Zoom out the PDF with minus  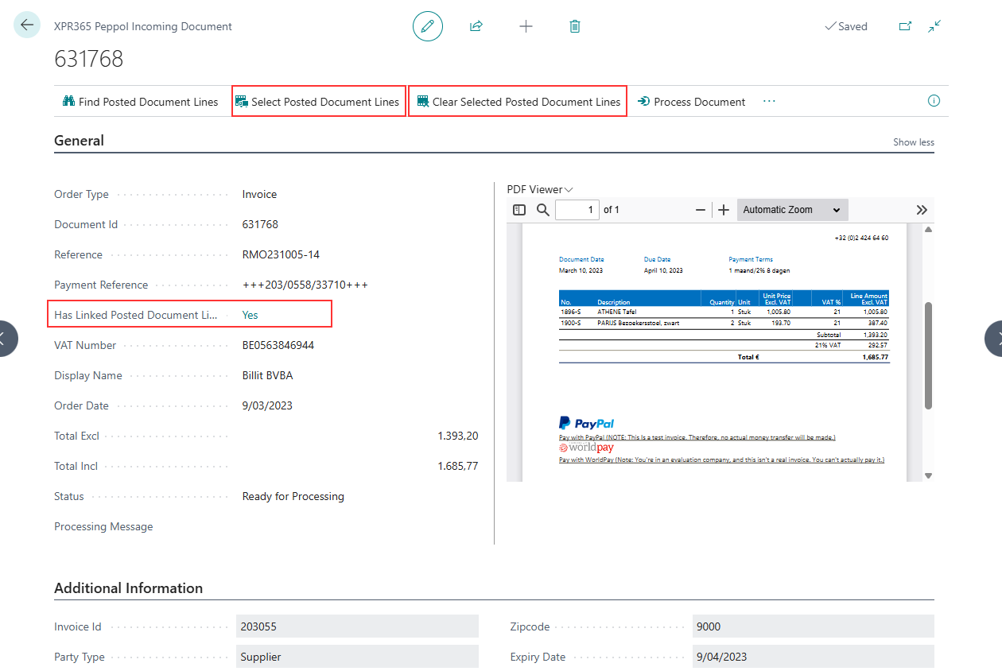pos(701,210)
